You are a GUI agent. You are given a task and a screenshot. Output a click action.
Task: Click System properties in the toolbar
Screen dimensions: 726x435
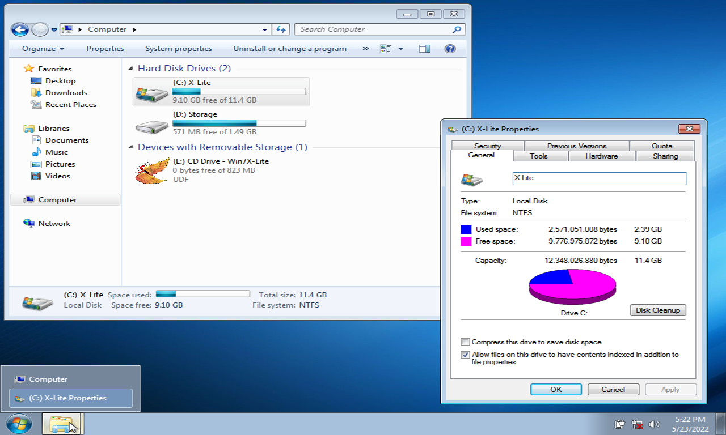tap(178, 49)
